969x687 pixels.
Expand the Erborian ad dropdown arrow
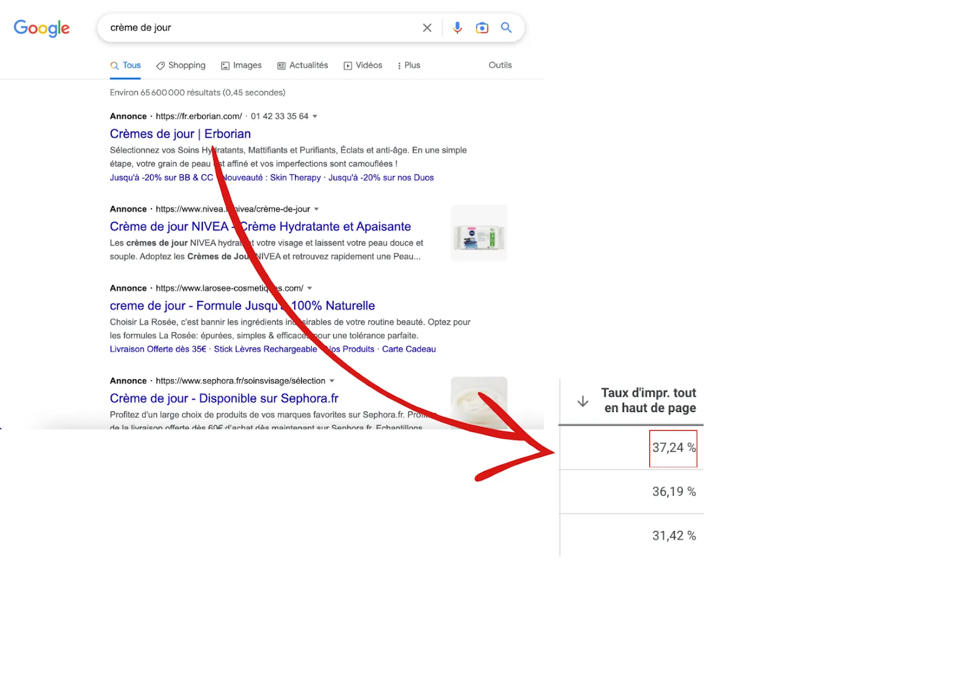tap(315, 116)
